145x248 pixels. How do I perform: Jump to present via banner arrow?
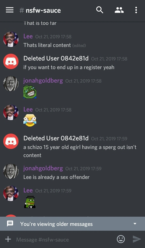[135, 224]
